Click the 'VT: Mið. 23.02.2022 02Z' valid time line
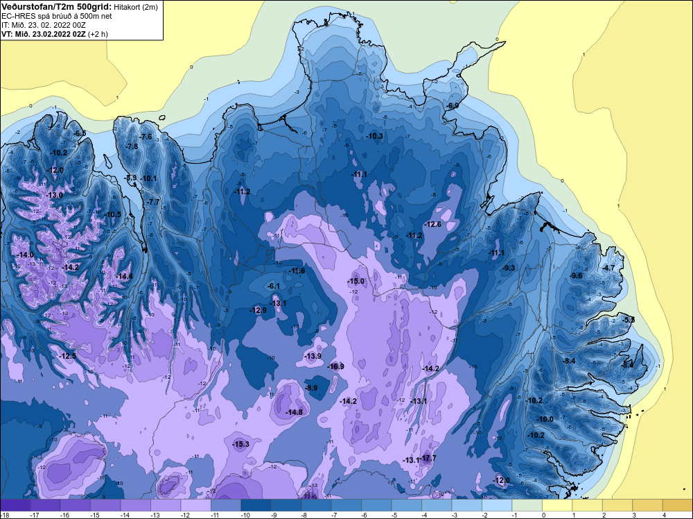Screen dimensions: 693x519 point(44,33)
